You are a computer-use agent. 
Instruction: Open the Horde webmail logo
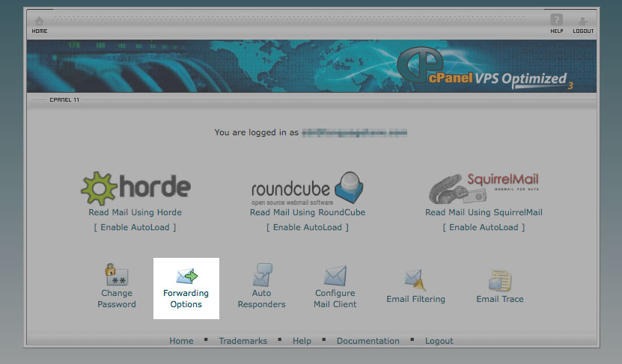coord(135,188)
